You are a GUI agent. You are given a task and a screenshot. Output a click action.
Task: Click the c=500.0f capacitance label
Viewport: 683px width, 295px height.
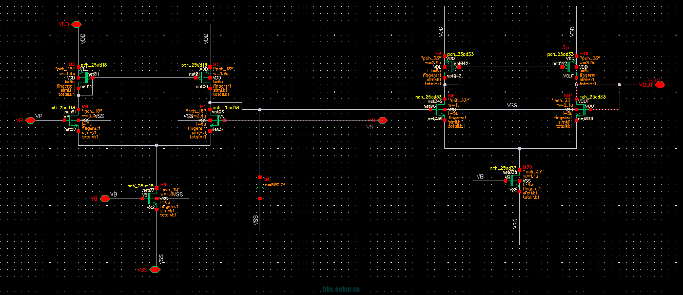pyautogui.click(x=274, y=184)
